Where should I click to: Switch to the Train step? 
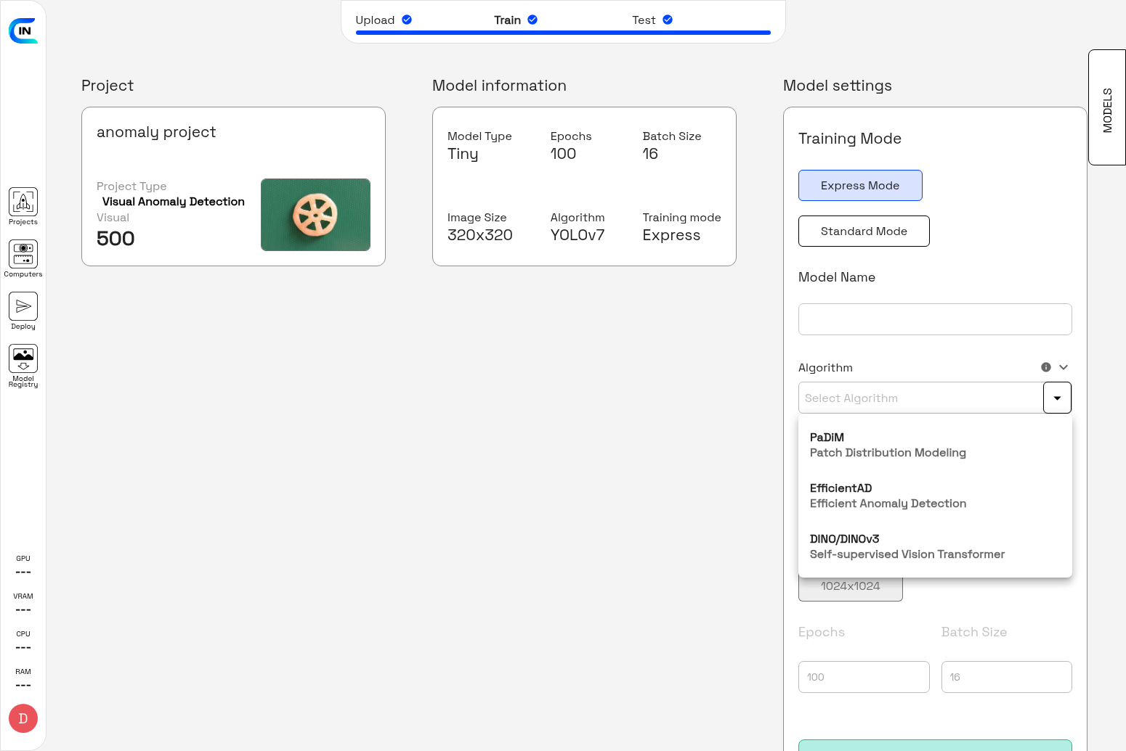pyautogui.click(x=508, y=20)
